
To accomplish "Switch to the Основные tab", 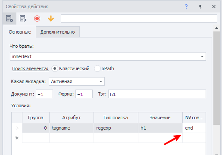I will [x=20, y=32].
